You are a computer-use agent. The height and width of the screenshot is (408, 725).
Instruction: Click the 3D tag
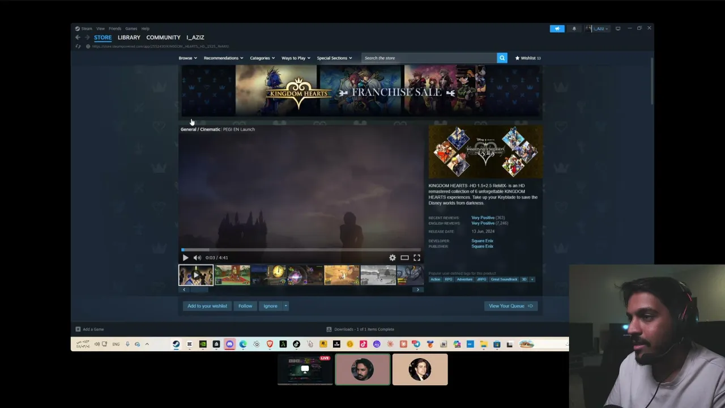(524, 279)
